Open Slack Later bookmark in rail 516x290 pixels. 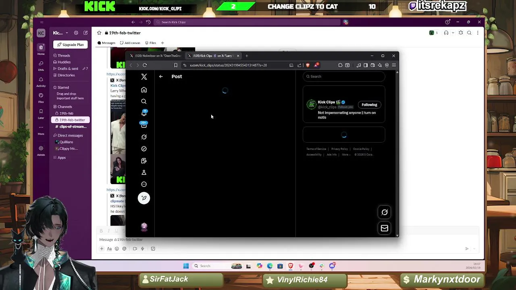tap(41, 114)
